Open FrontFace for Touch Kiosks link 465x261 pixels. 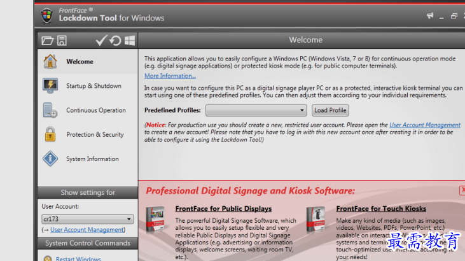381,209
